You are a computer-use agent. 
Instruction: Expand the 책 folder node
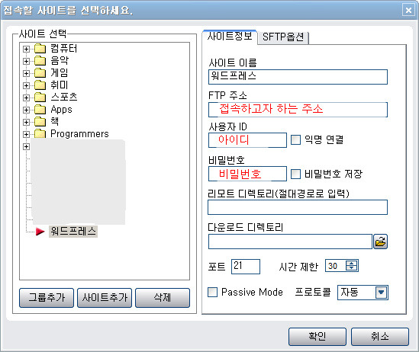[x=26, y=122]
